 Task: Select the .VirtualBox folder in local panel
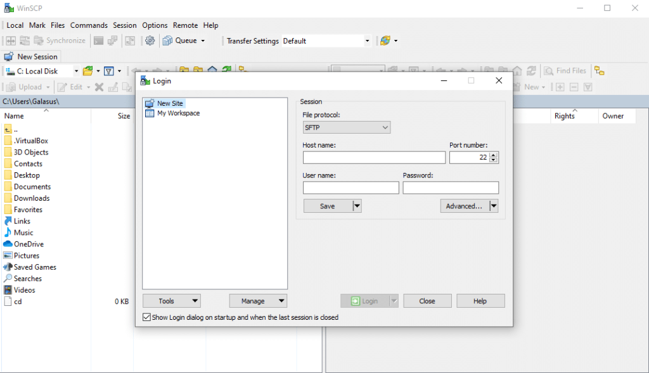(x=27, y=141)
